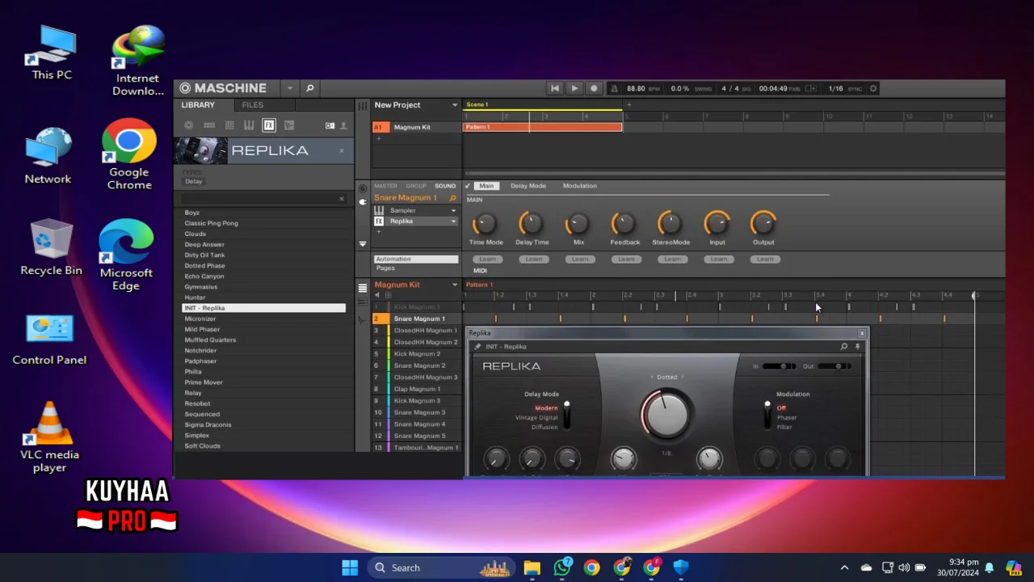Select the Instruments keyboard filter icon
Viewport: 1034px width, 582px height.
(x=249, y=125)
